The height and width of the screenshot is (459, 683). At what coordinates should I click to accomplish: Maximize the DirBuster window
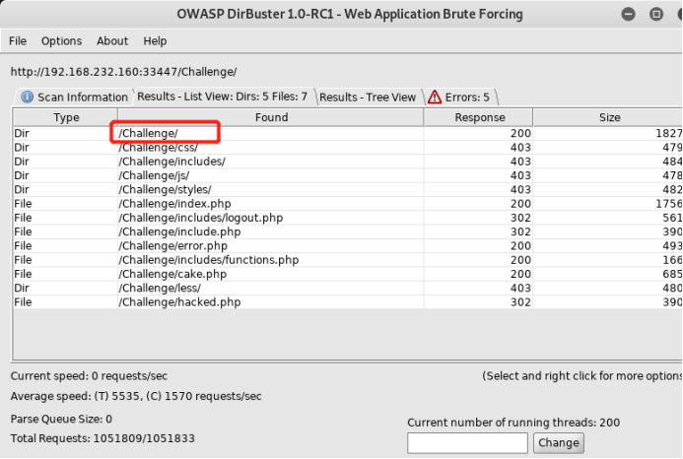point(656,15)
